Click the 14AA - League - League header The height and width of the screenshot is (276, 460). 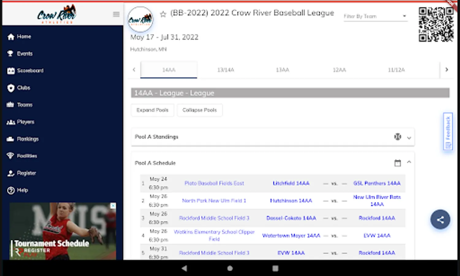tap(290, 93)
